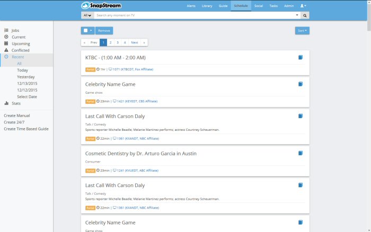Open channel link 1421 (KEYEDT, CBS Affiliate)
Viewport: 371px width, 232px height.
137,101
